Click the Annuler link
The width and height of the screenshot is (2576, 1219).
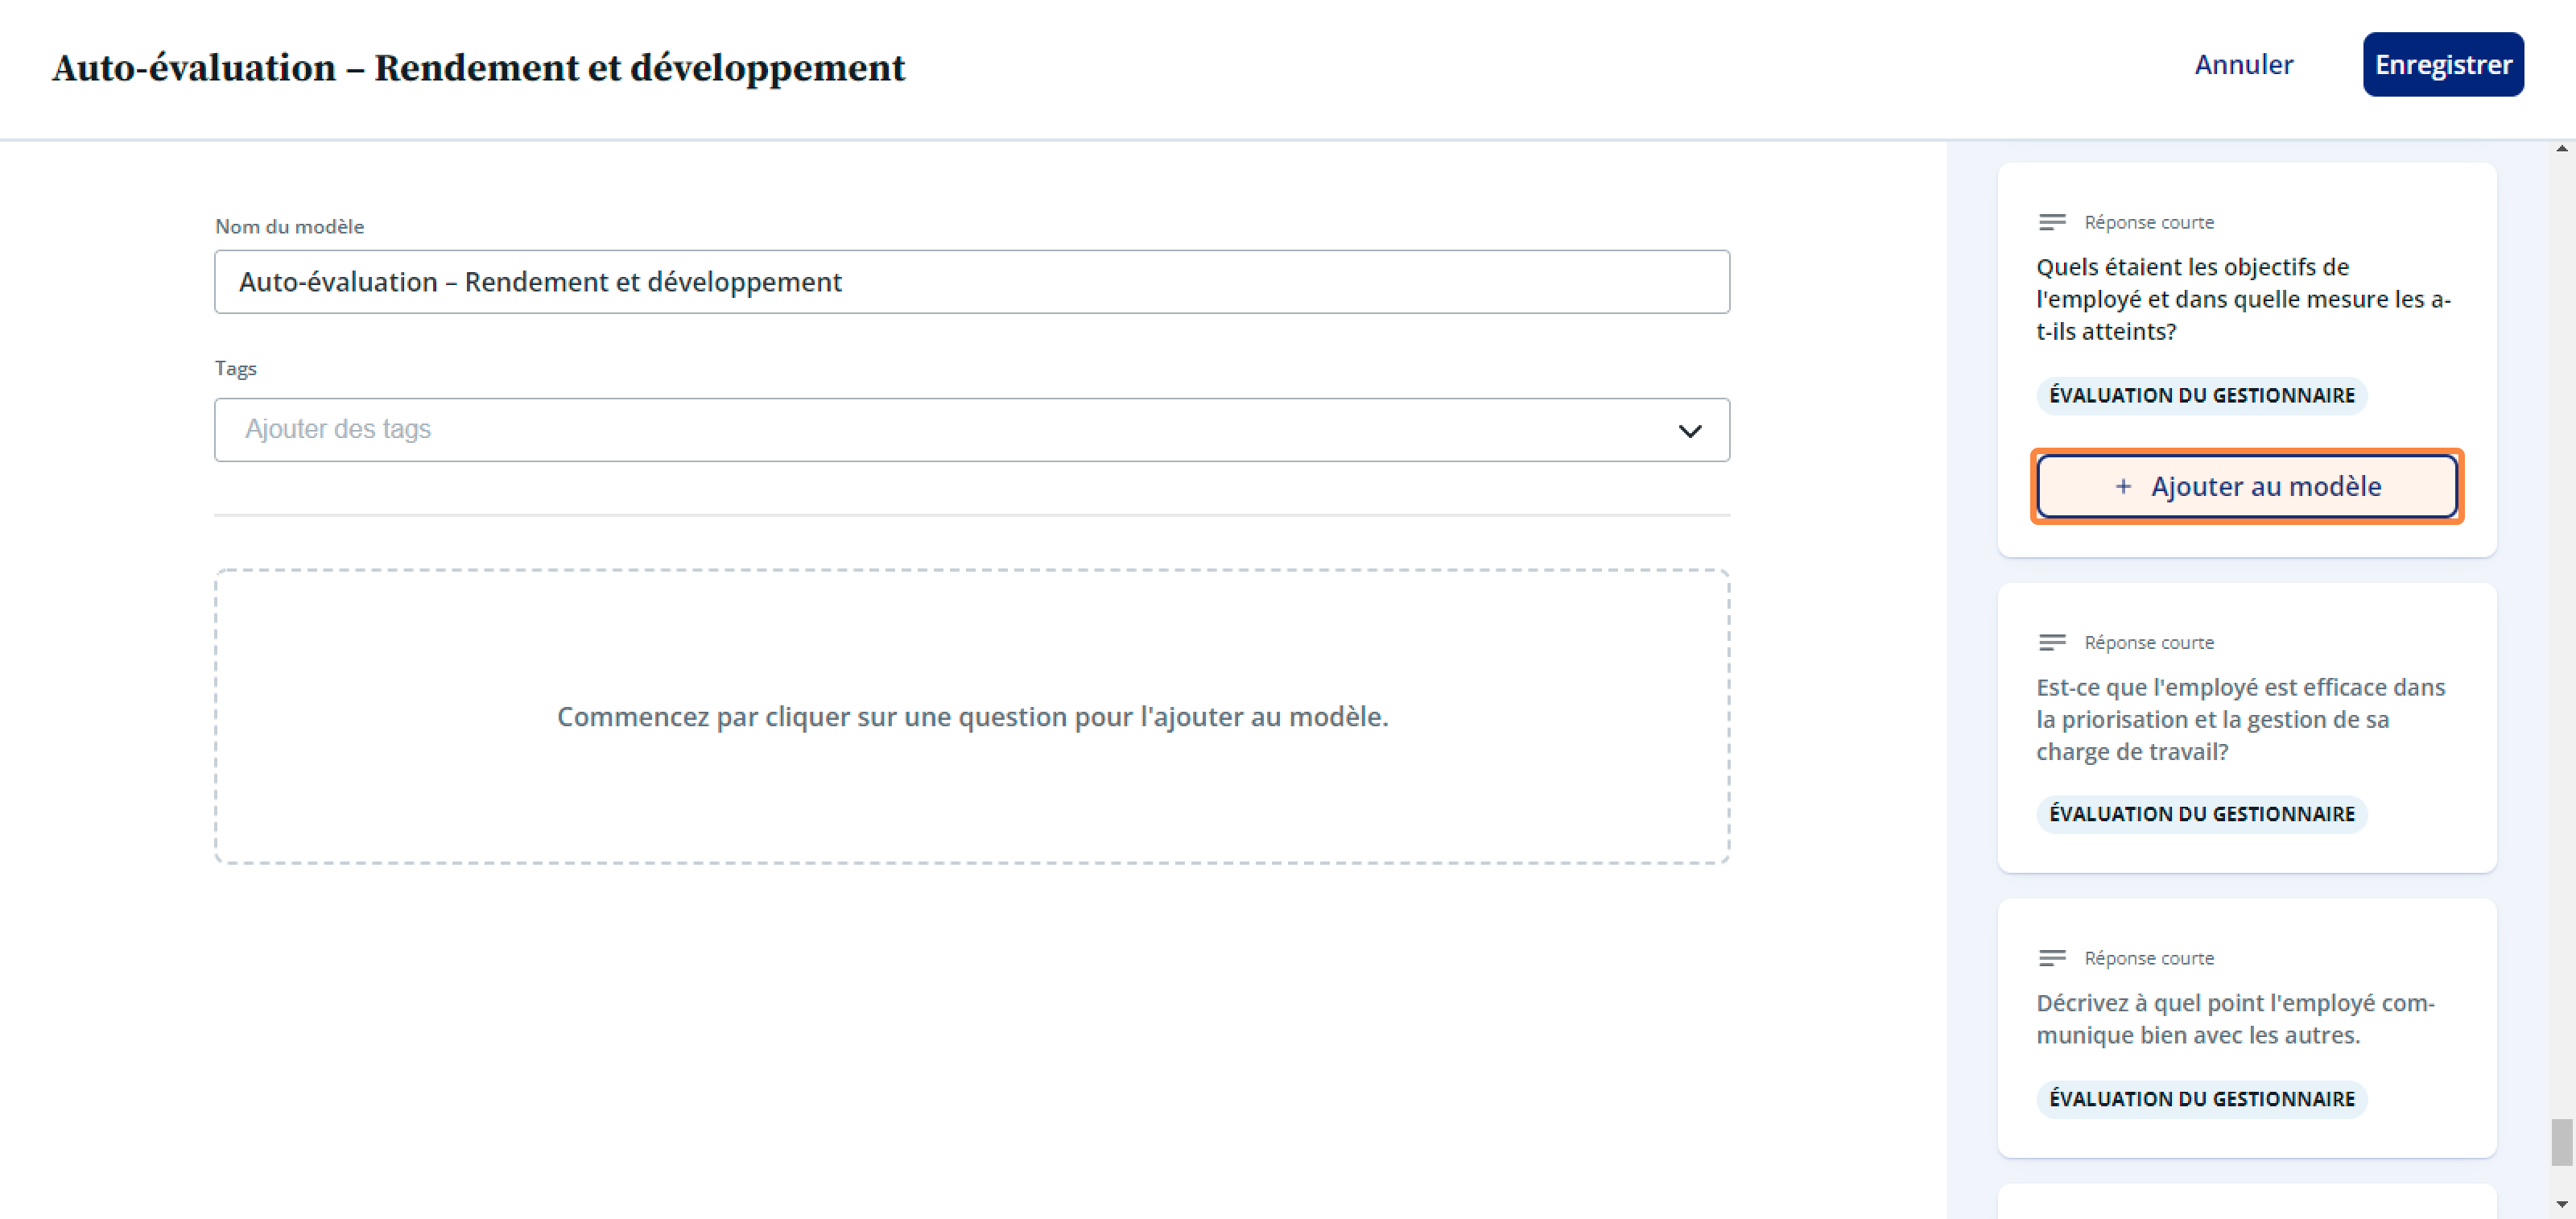[x=2243, y=65]
